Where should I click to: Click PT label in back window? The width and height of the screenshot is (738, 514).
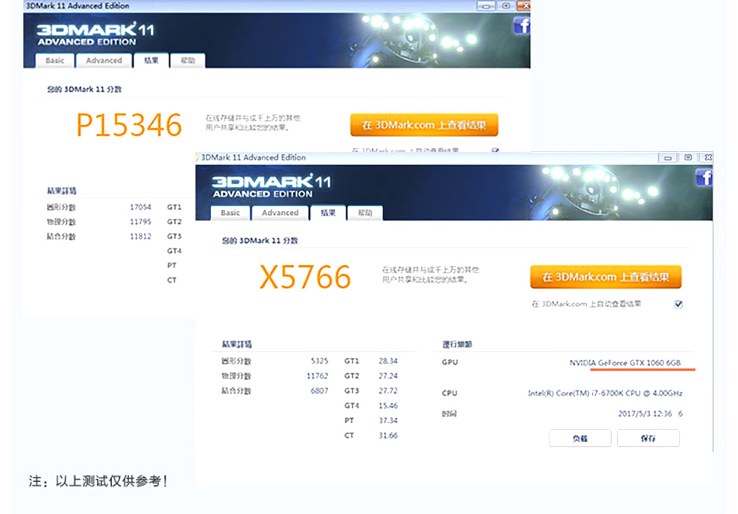(171, 265)
